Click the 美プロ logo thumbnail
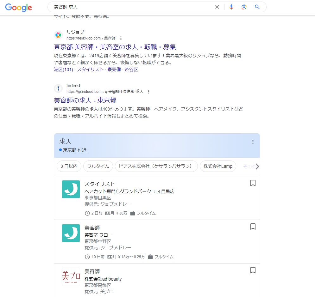 point(71,277)
